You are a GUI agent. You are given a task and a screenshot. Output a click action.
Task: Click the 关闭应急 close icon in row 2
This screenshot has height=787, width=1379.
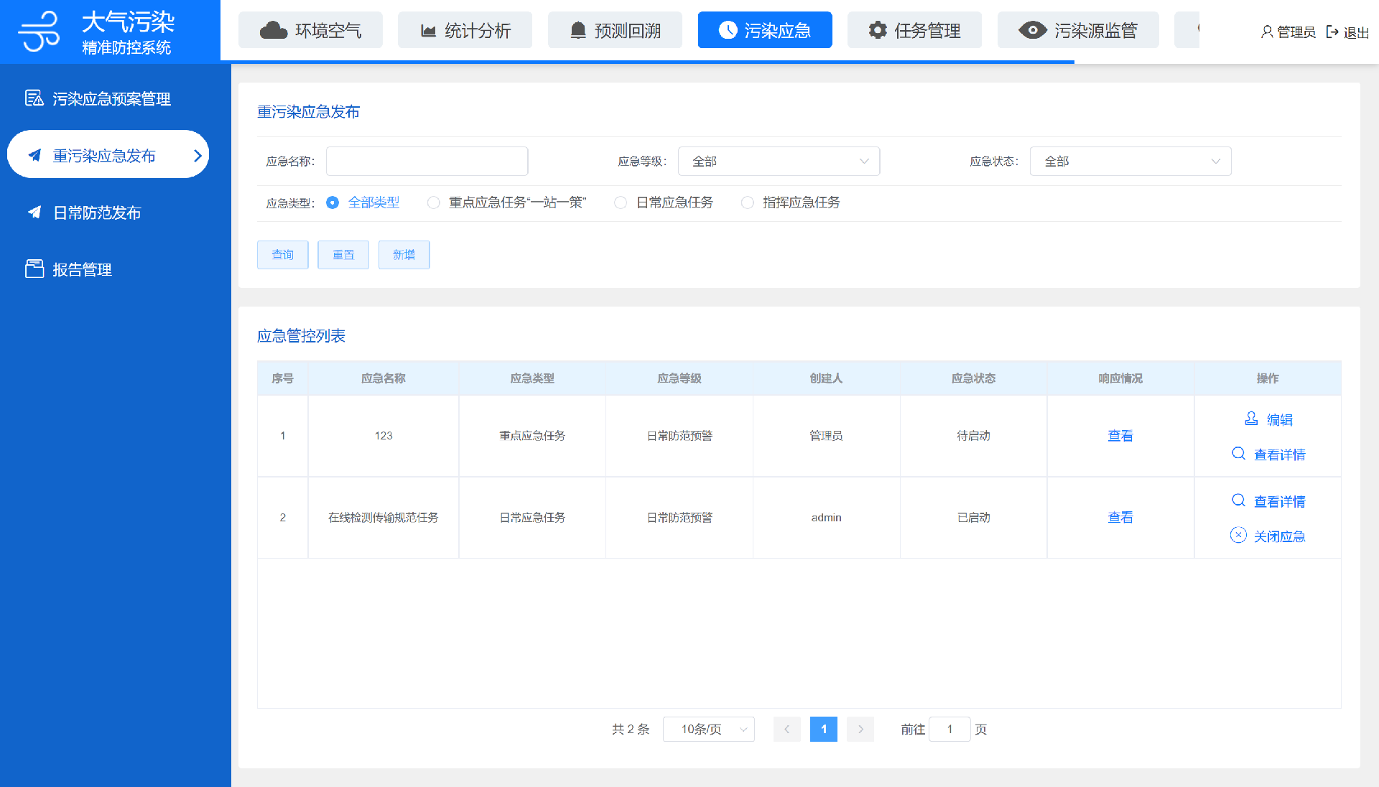(x=1238, y=535)
